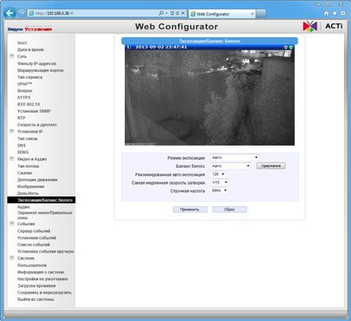Viewport: 351px width, 321px height.
Task: Open Режим экспозиции dropdown
Action: pyautogui.click(x=235, y=157)
